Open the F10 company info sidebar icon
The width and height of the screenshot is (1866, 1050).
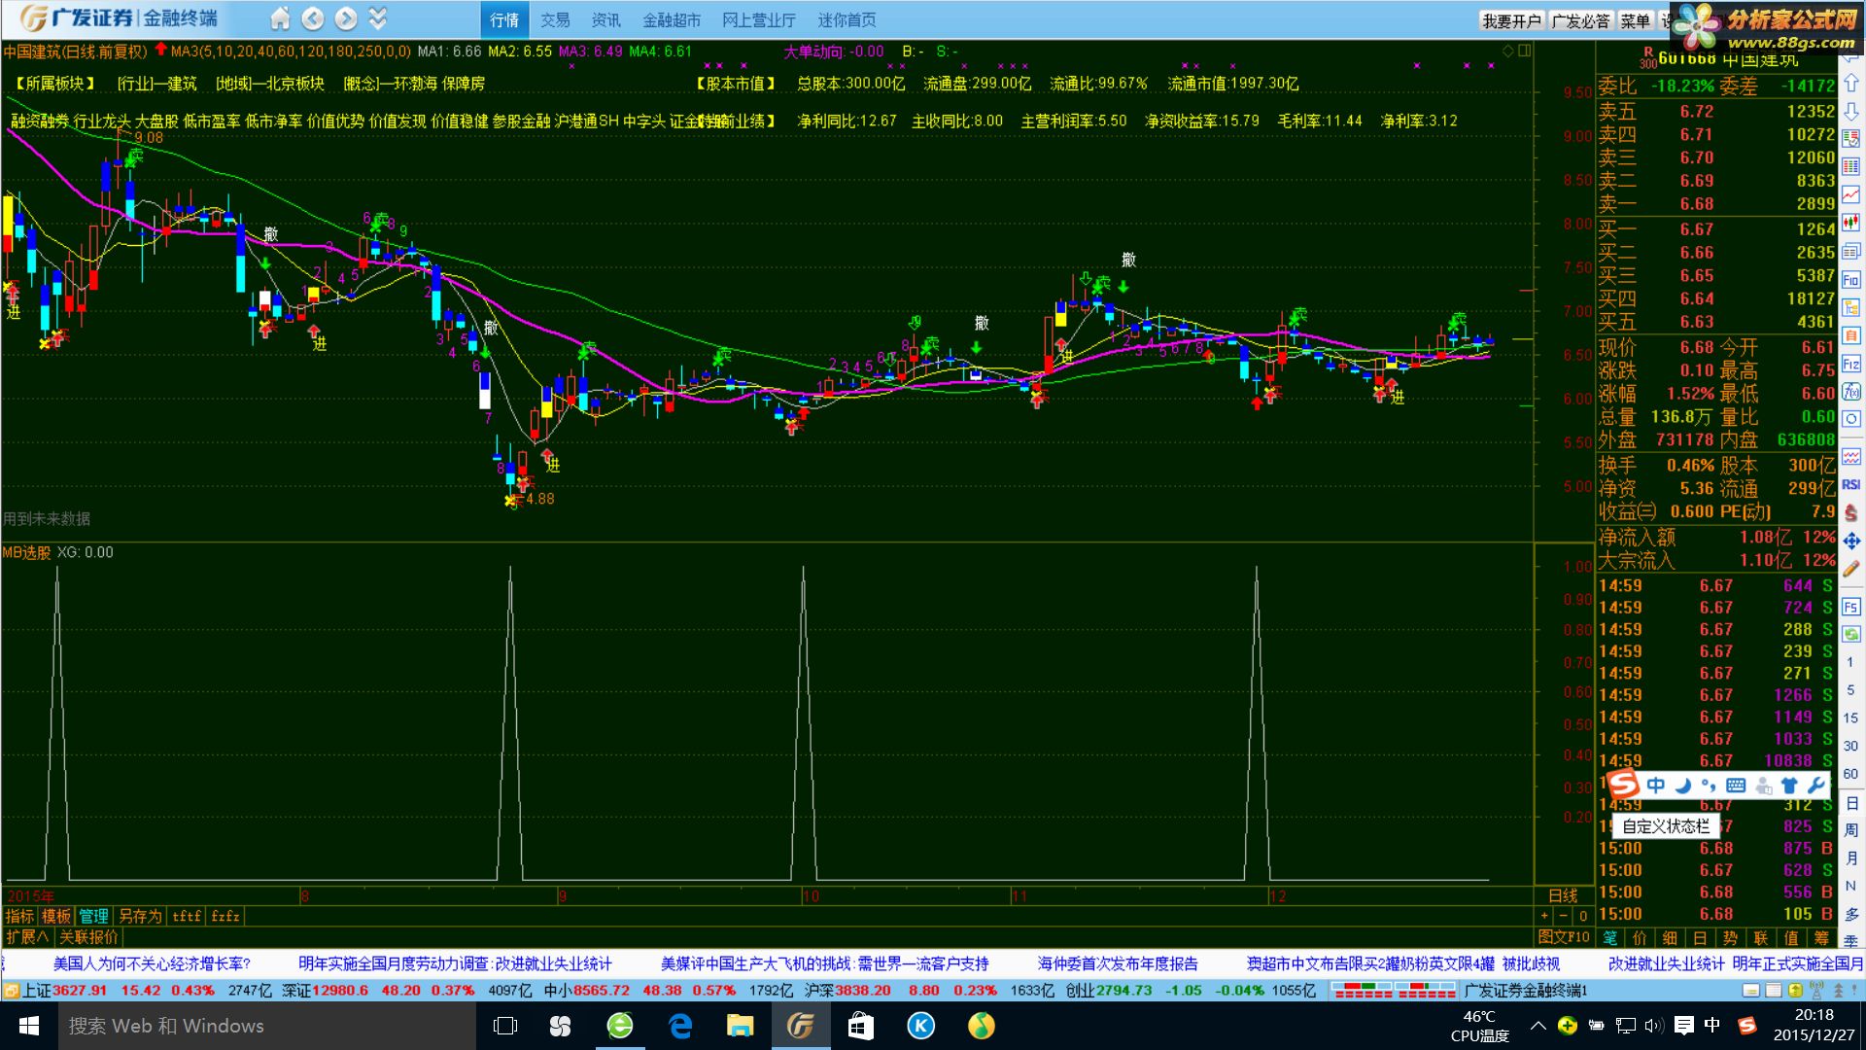(1851, 280)
